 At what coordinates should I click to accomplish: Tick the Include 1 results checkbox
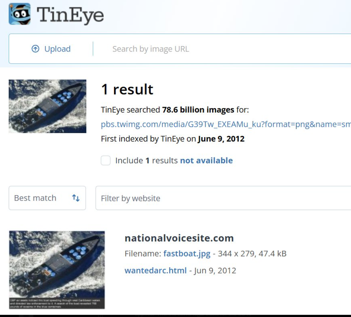click(105, 161)
